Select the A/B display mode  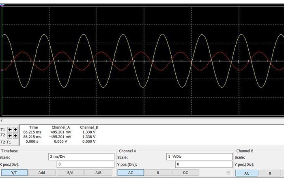pos(98,173)
